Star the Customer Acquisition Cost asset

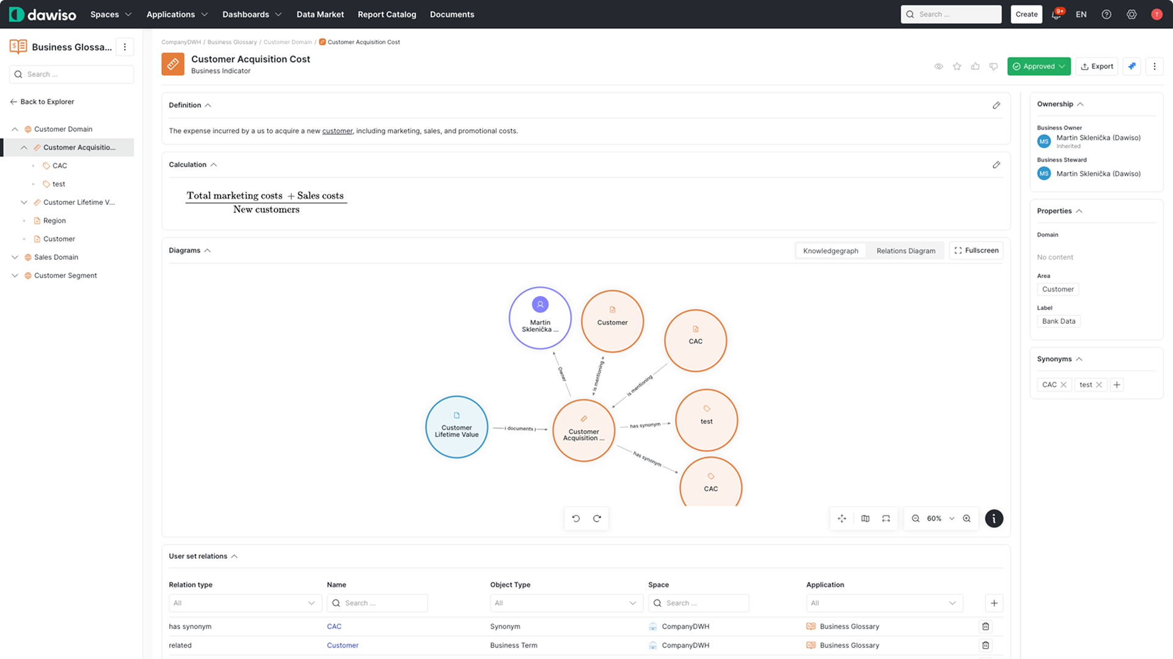(x=957, y=66)
